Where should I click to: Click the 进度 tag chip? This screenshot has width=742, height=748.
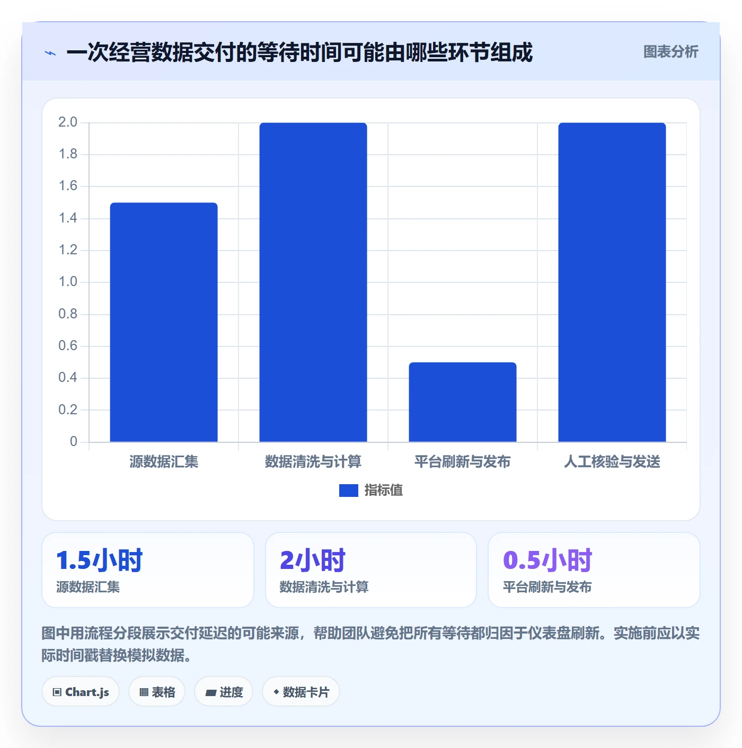224,692
